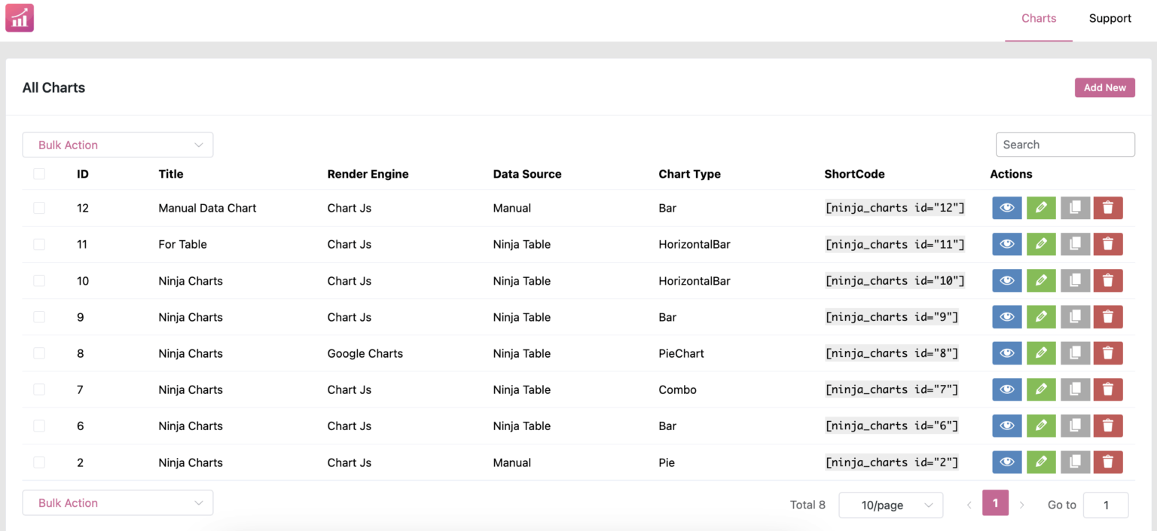Delete chart ID 9 with trash icon

click(1108, 316)
